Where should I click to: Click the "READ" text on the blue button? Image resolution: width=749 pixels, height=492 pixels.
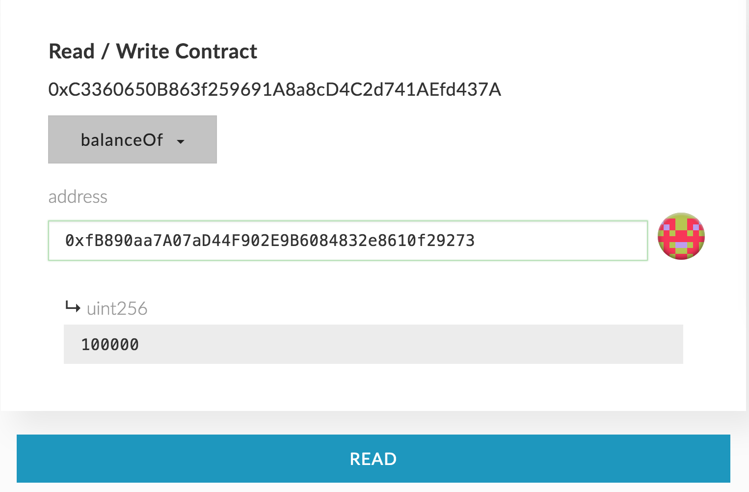(x=373, y=459)
